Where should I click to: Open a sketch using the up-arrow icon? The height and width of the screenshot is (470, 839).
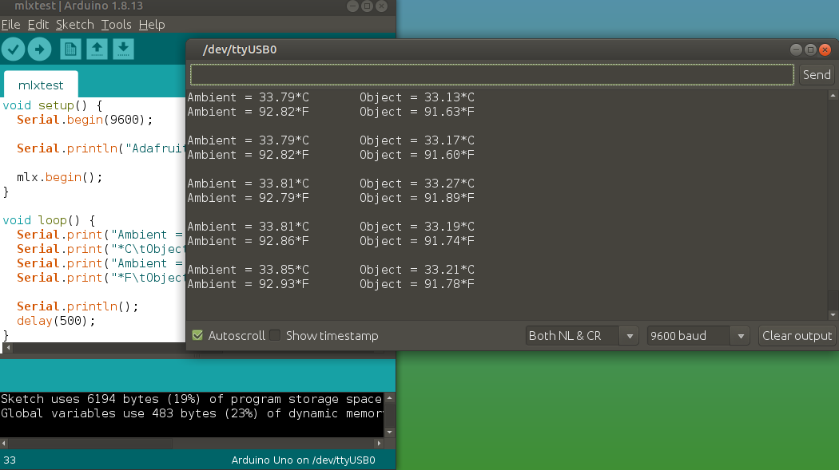click(96, 49)
